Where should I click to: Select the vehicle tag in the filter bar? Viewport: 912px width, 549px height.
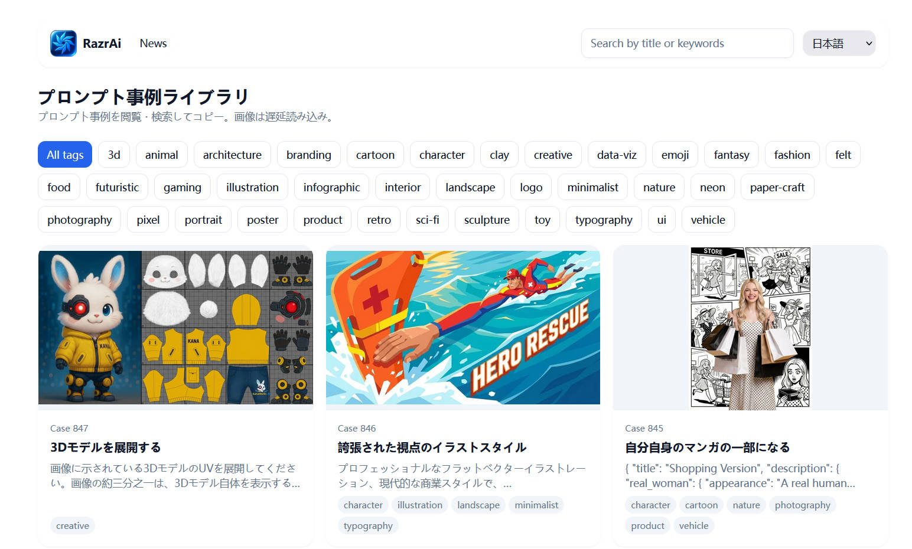coord(708,220)
